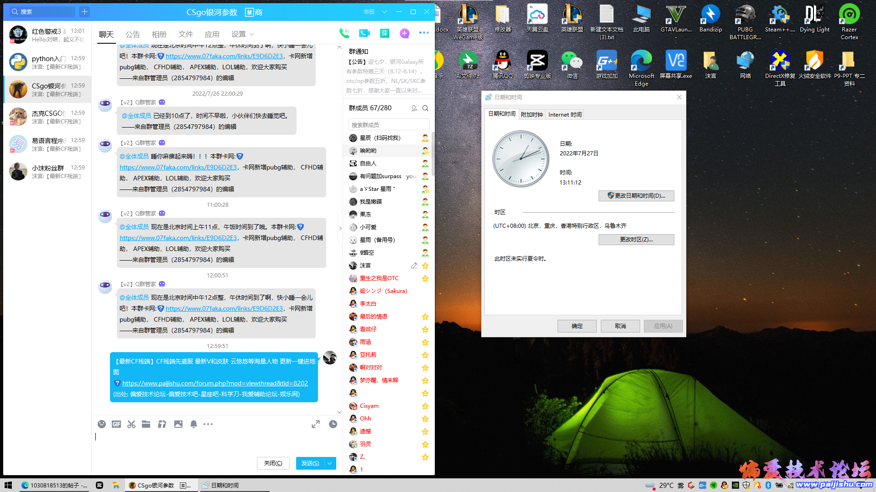Switch to 聊天 tab
The width and height of the screenshot is (876, 492).
106,35
